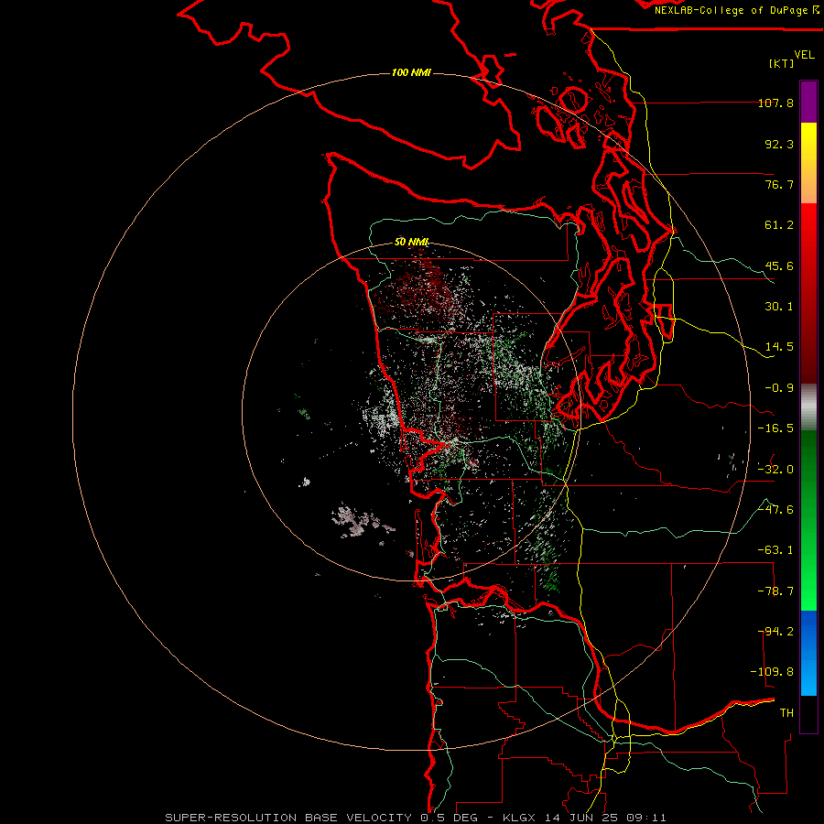Click the 107.8 value on velocity scale
Screen dimensions: 824x824
[x=775, y=103]
